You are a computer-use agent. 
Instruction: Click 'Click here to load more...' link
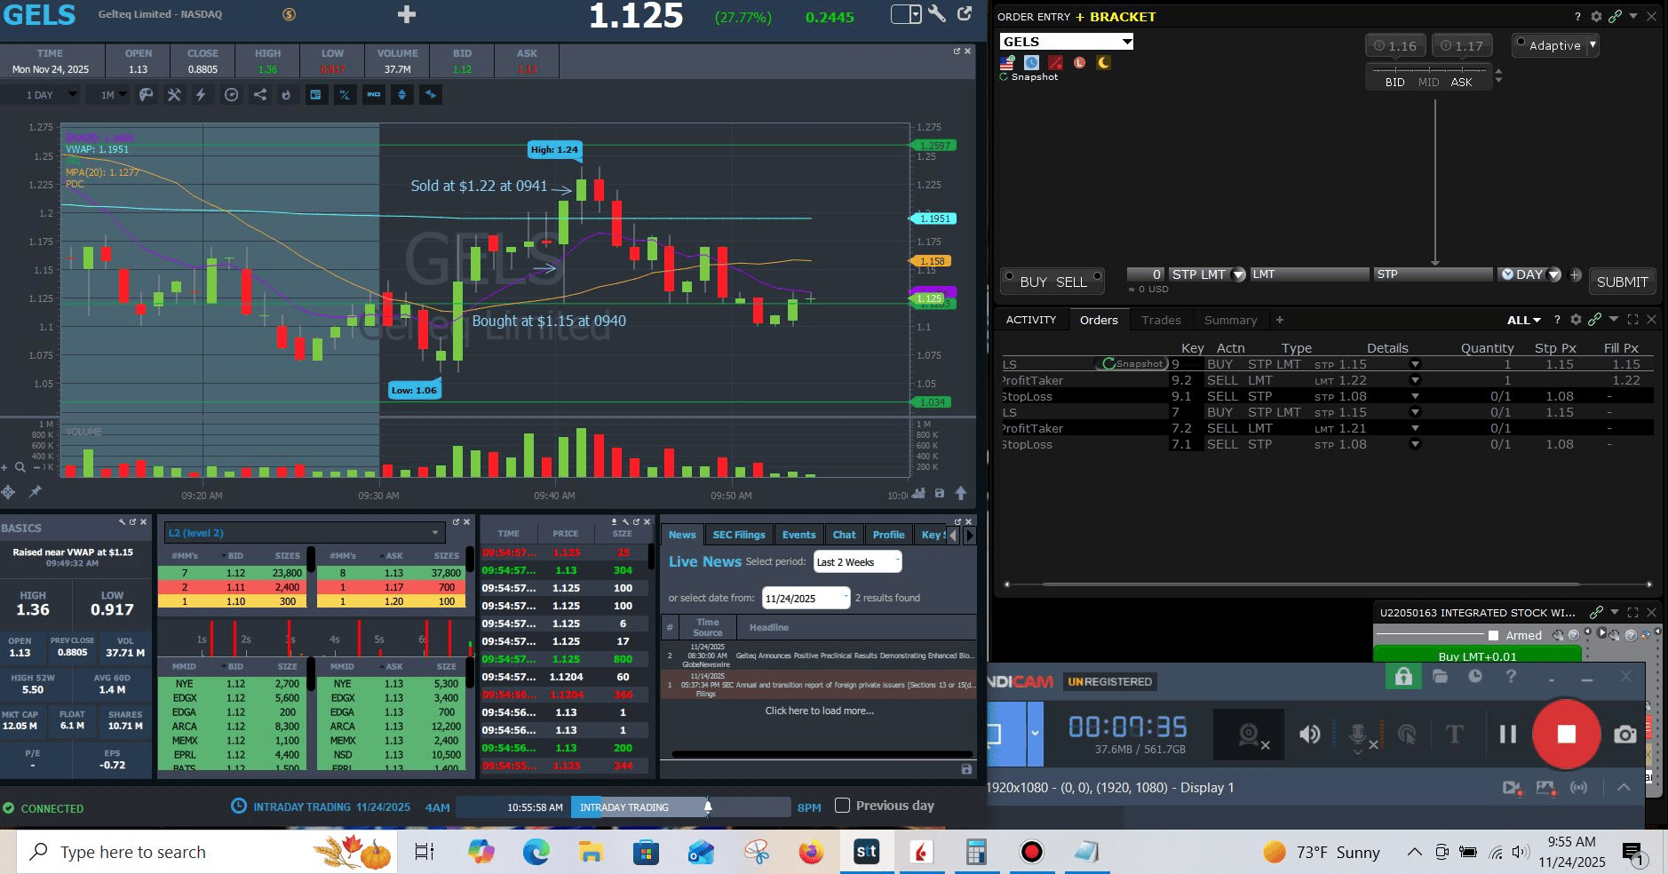[x=819, y=711]
